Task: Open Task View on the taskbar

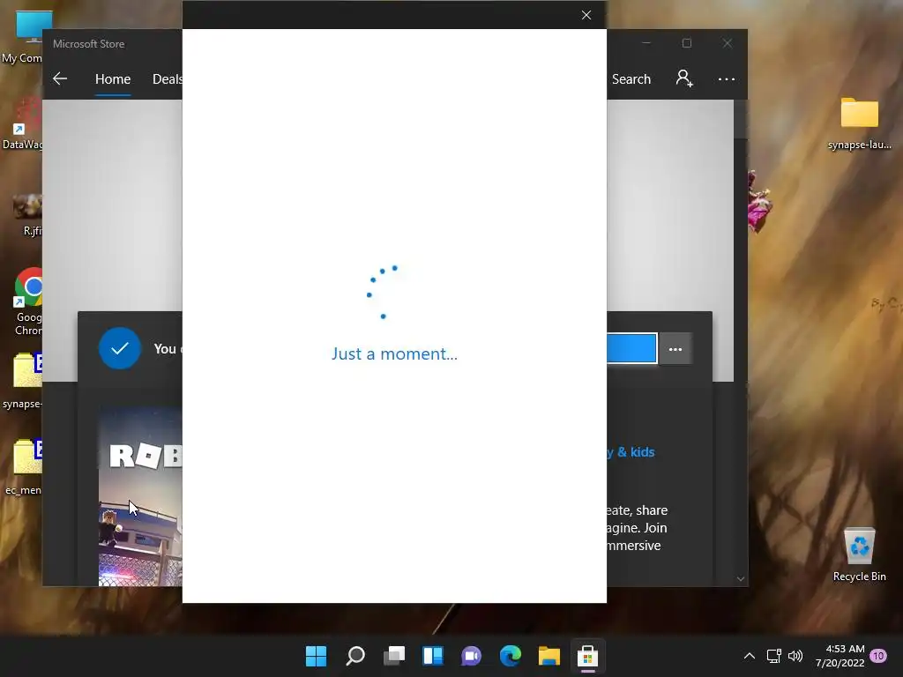Action: pyautogui.click(x=394, y=656)
